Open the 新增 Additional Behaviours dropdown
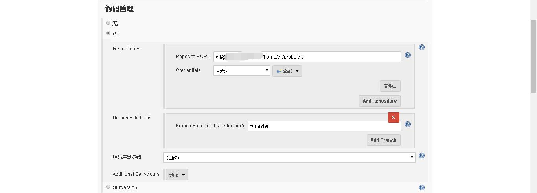Viewport: 537px width, 193px height. [177, 175]
